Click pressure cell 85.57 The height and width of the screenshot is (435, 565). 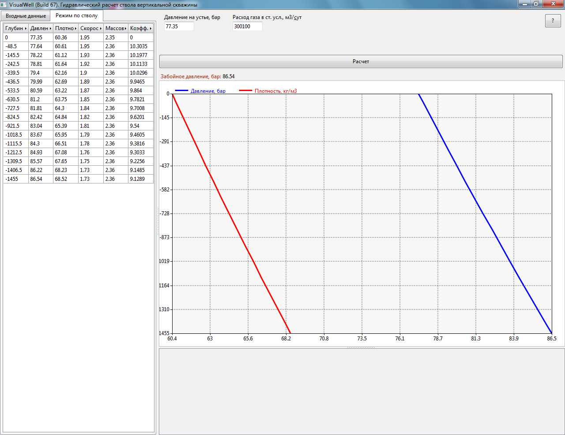point(41,161)
